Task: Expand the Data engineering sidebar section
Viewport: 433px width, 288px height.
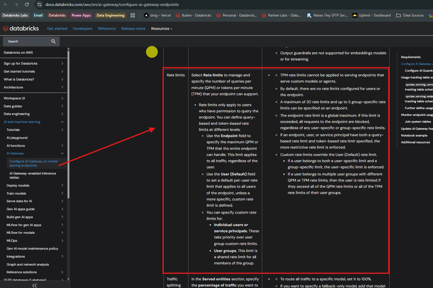Action: pyautogui.click(x=62, y=114)
